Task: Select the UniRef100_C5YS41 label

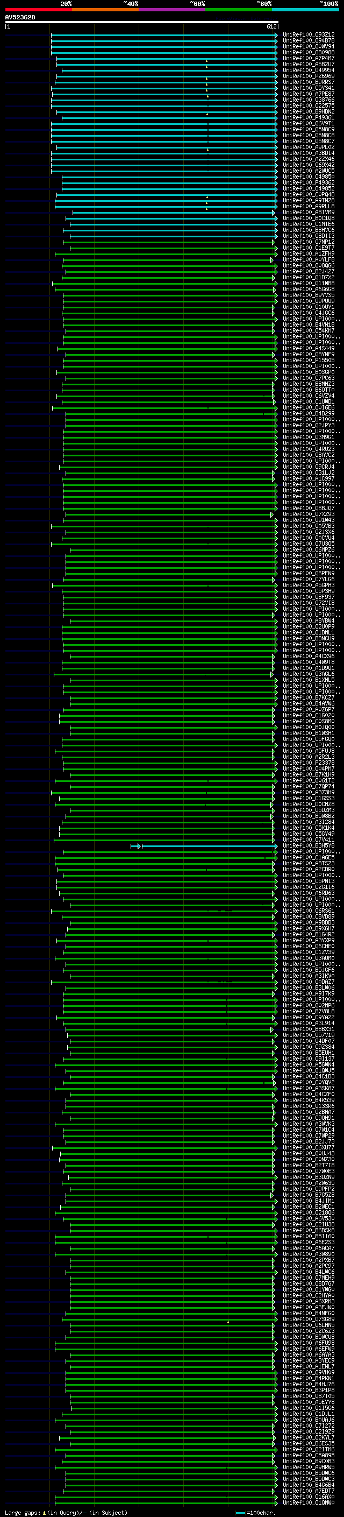Action: 309,88
